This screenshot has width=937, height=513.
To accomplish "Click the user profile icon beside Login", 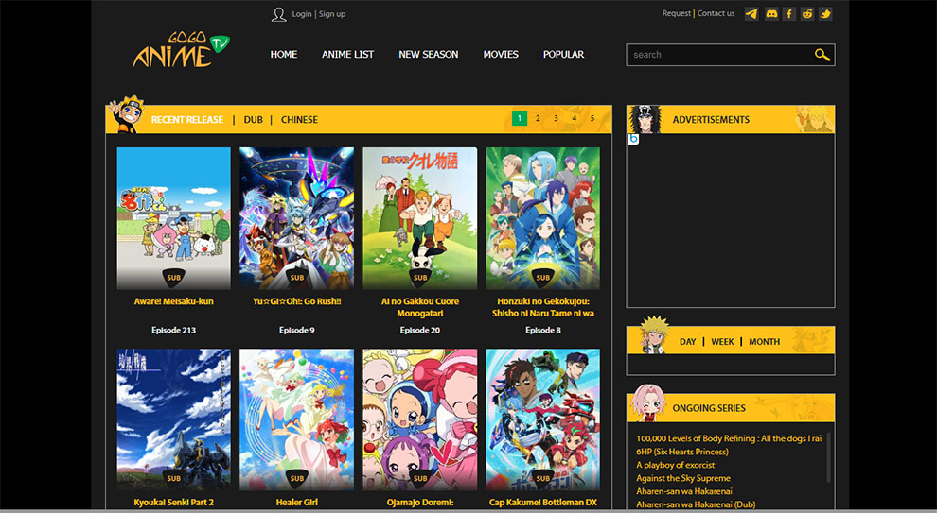I will pyautogui.click(x=278, y=14).
